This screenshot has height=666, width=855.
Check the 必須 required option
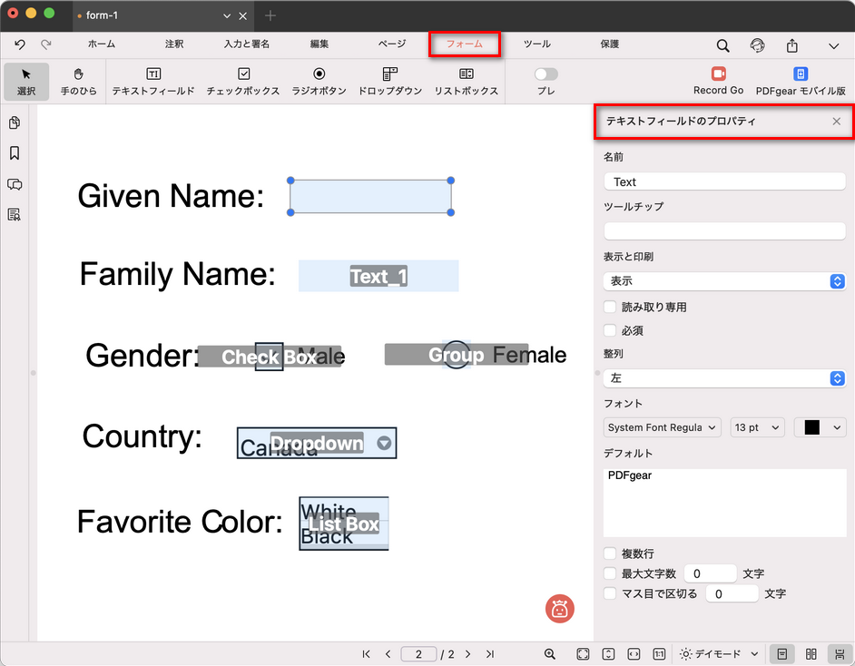[611, 331]
